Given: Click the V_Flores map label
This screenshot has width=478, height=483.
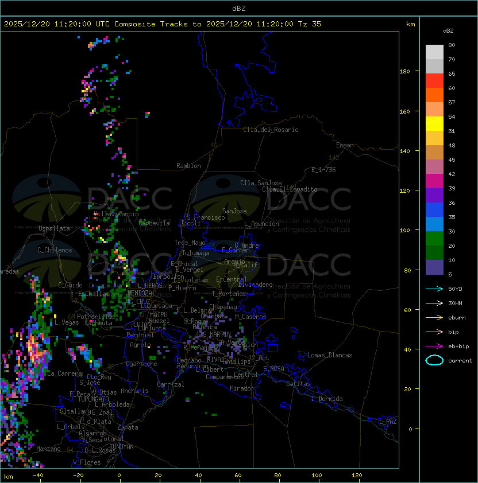Looking at the screenshot, I should pyautogui.click(x=87, y=462).
